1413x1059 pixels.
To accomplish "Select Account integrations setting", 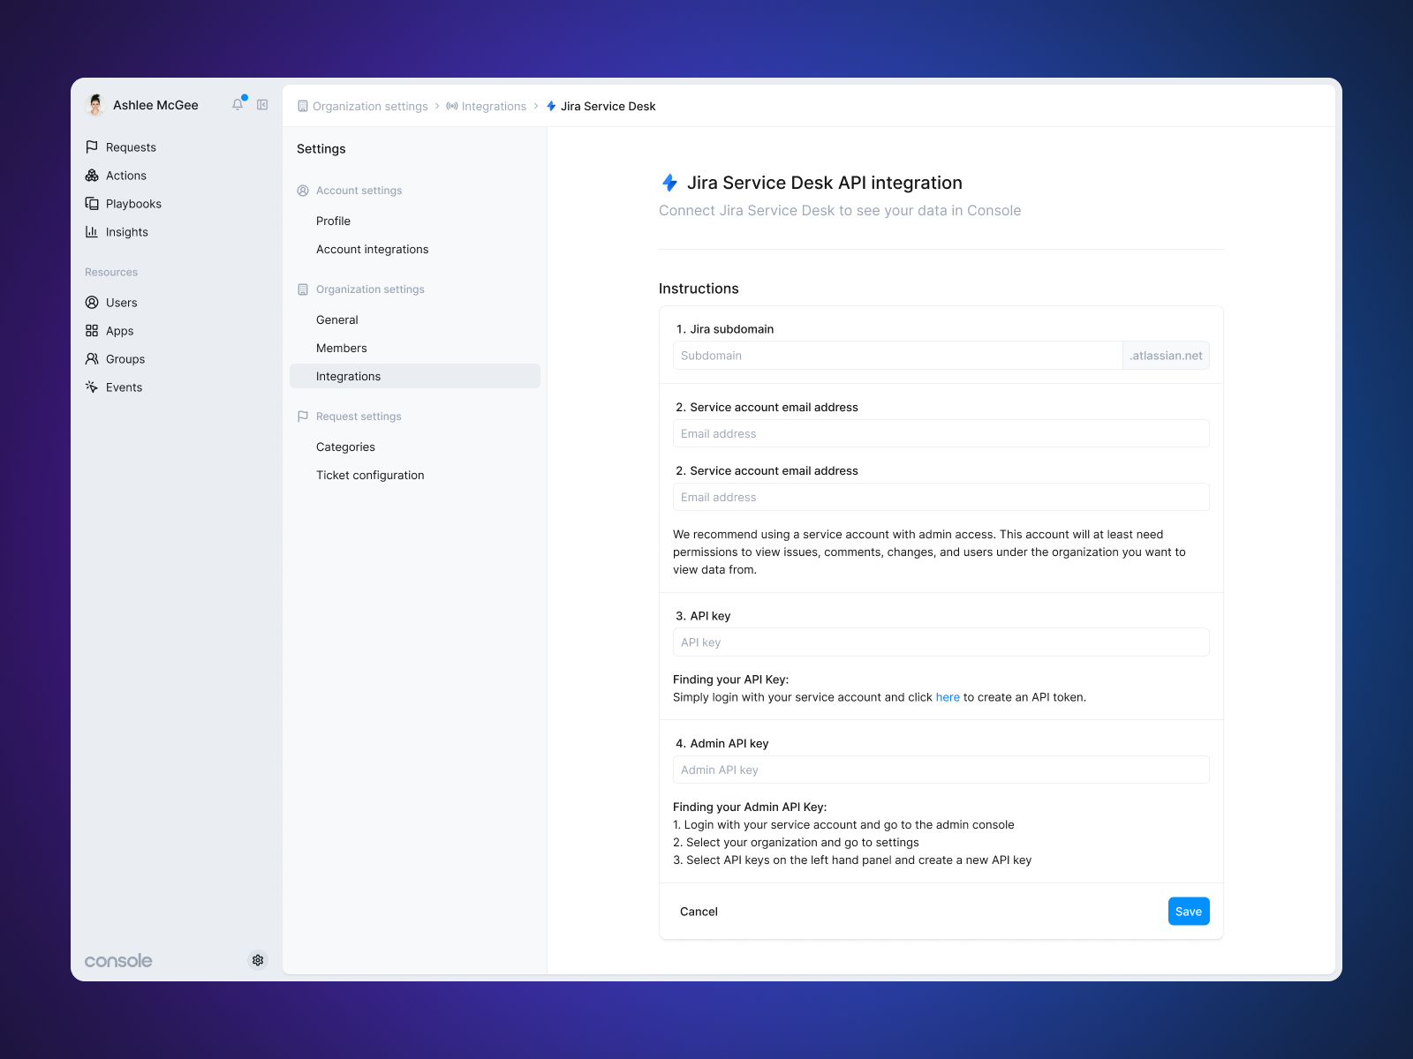I will (415, 249).
